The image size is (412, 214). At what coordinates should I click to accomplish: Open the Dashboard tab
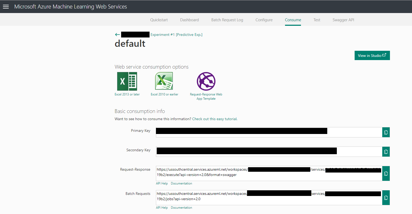point(189,20)
